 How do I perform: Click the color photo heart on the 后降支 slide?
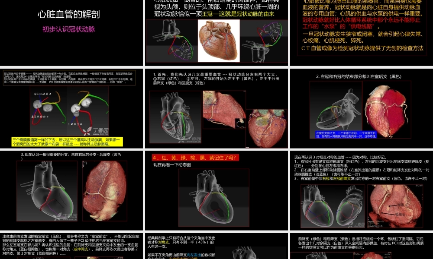(104, 190)
